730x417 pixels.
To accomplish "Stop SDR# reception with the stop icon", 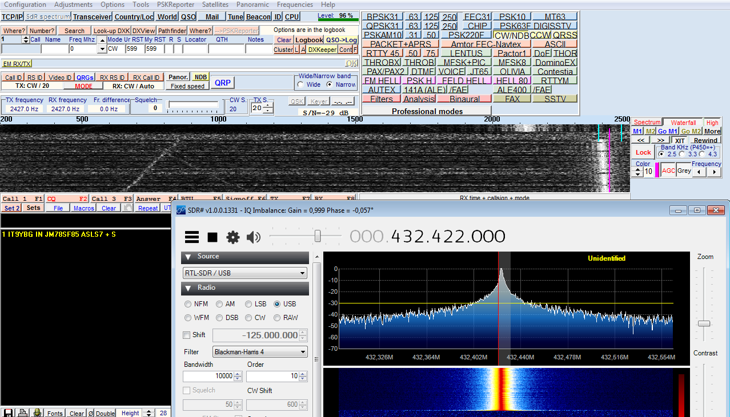I will click(x=212, y=237).
